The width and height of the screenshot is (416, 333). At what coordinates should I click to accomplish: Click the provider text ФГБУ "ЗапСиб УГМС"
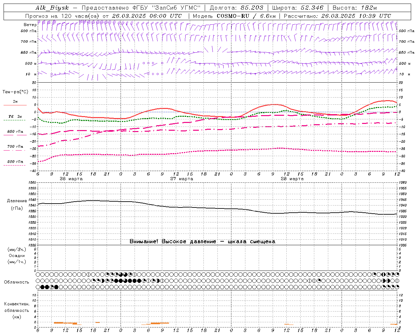(167, 8)
